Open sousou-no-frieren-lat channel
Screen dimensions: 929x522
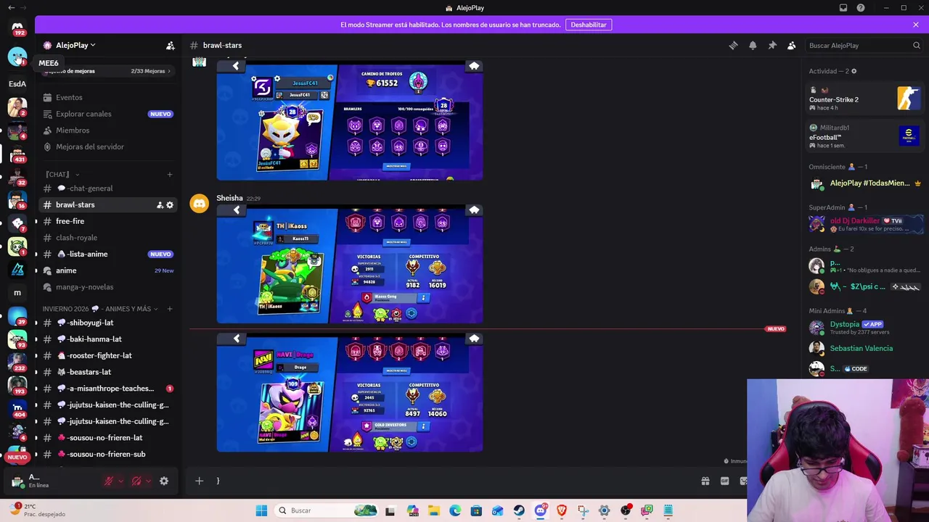point(107,438)
